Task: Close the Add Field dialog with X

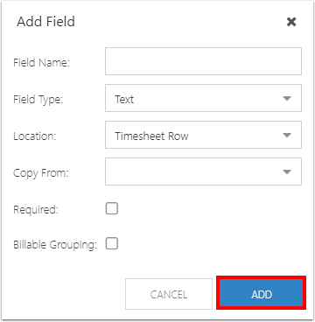Action: [x=291, y=22]
